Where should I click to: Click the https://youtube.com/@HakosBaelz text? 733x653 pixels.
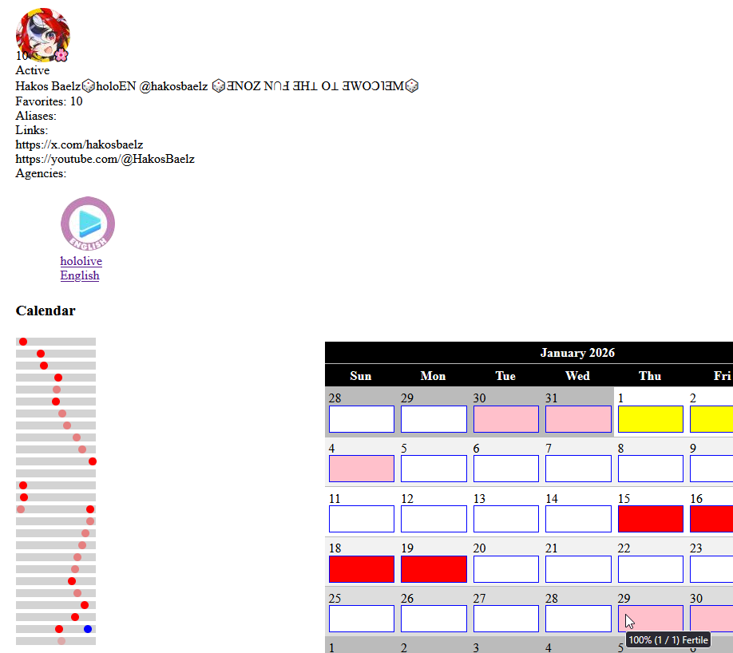point(105,159)
